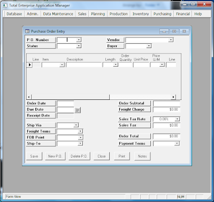
Task: Click the Print button
Action: 122,156
